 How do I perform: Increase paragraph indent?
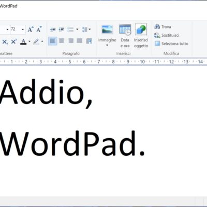(x=62, y=29)
